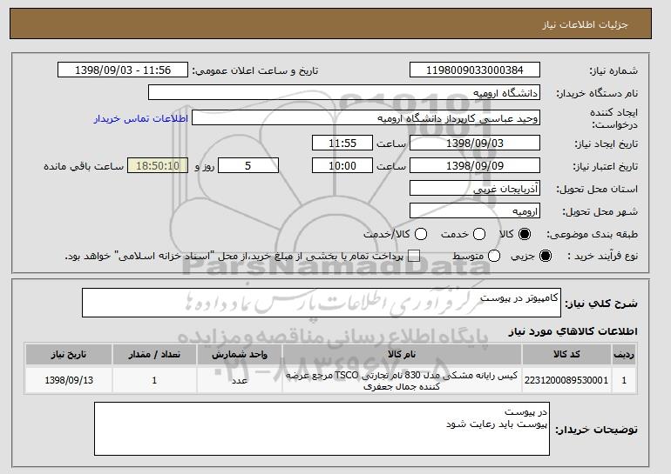Click the شهر محل تحویل label

(600, 212)
